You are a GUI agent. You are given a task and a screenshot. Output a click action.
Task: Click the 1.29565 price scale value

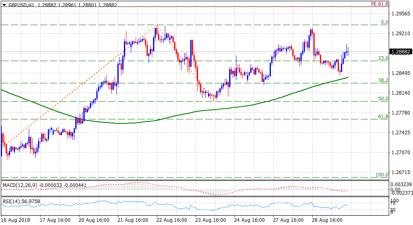400,13
